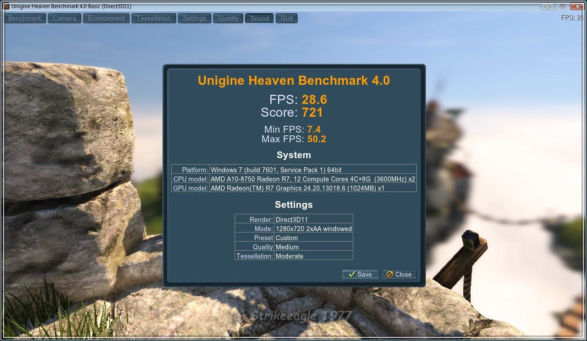Image resolution: width=587 pixels, height=341 pixels.
Task: Open the Benchmark menu button
Action: [x=25, y=18]
